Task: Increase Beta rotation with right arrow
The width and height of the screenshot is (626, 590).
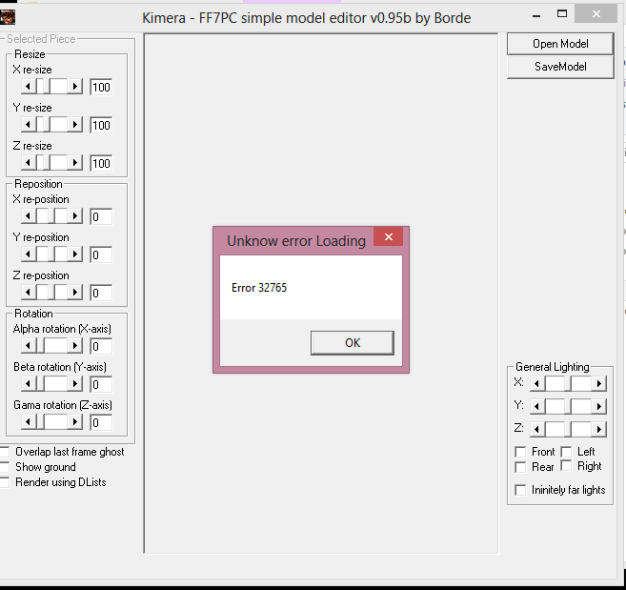Action: click(74, 384)
